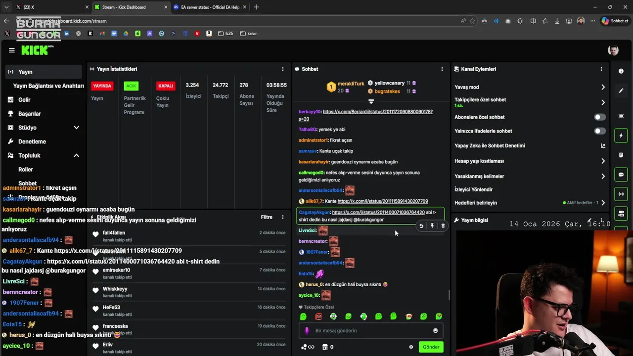
Task: Toggle the lightning bolt widget in right sidebar
Action: pyautogui.click(x=621, y=135)
